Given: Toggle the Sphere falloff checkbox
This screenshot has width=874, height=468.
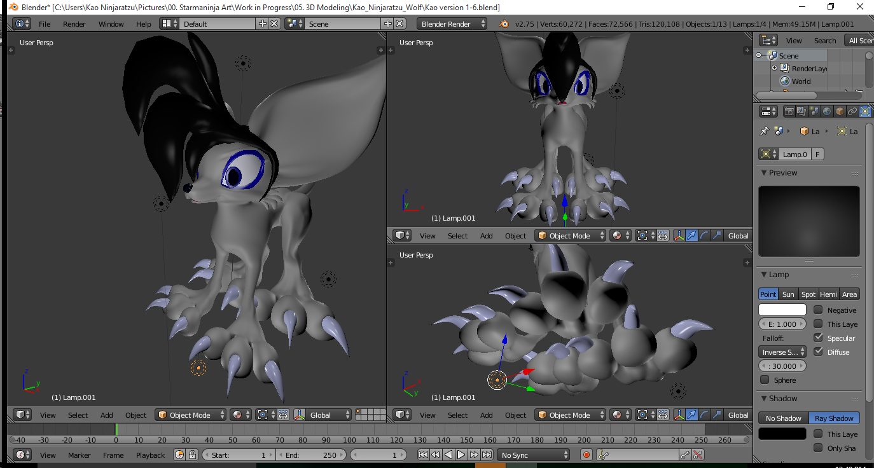Looking at the screenshot, I should 765,380.
